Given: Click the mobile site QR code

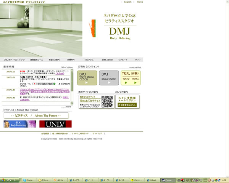Looking at the screenshot, I should 107,101.
